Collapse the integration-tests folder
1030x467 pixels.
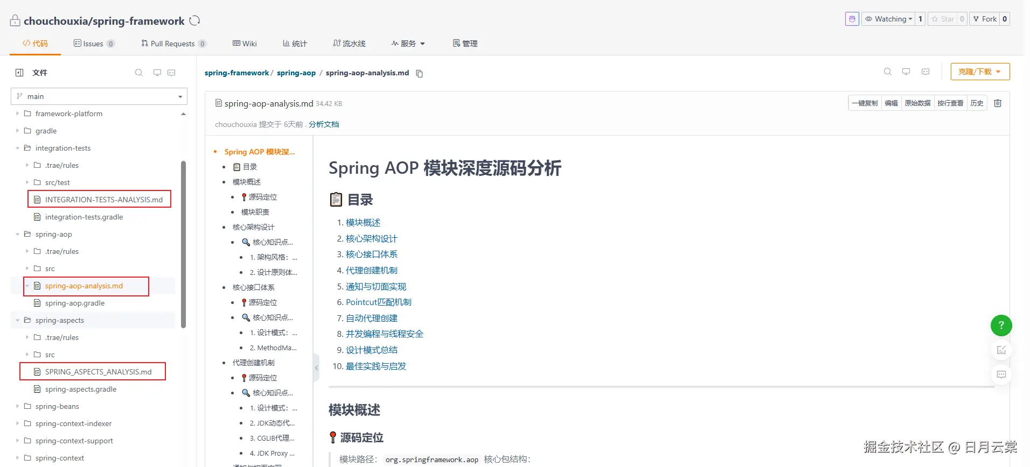(x=17, y=148)
